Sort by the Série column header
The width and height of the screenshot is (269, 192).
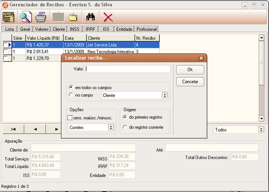click(x=18, y=38)
